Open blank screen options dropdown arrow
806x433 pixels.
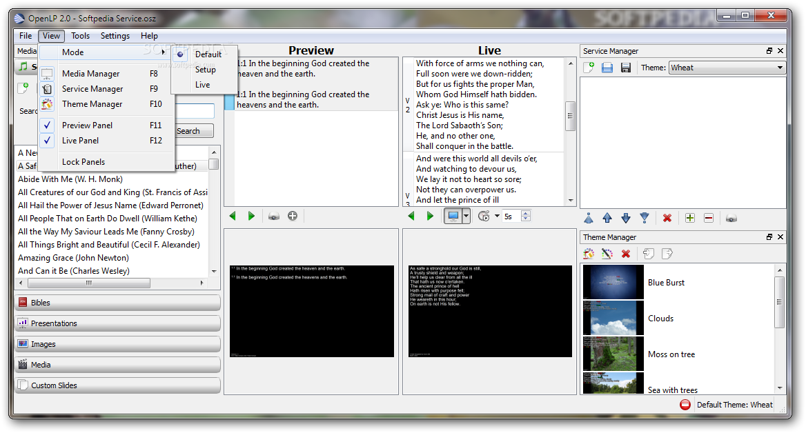(x=466, y=216)
